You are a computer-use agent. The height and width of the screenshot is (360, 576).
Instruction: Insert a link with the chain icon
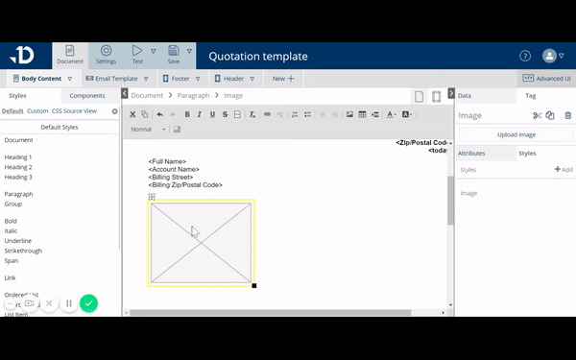pyautogui.click(x=267, y=114)
